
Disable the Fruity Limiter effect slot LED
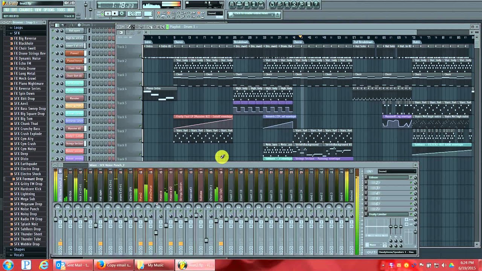[411, 214]
